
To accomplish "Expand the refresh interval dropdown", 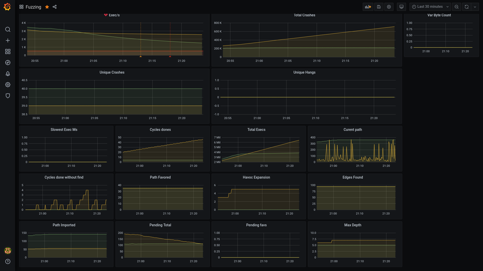I will click(475, 7).
